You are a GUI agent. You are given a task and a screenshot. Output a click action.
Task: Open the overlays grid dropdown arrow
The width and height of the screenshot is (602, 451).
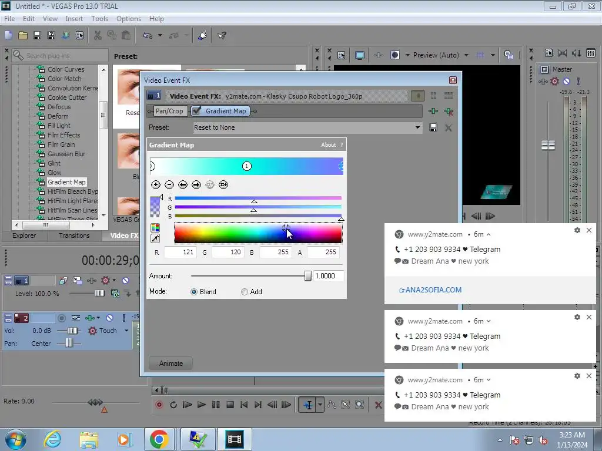[x=493, y=55]
